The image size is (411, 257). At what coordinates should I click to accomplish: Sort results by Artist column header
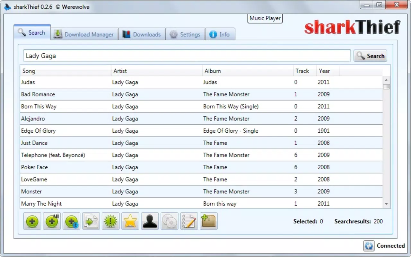(157, 71)
